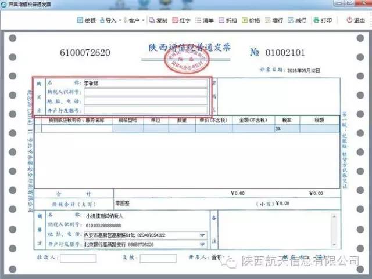372x279 pixels.
Task: Click the 货物或应税劳务、服务名称 column header
Action: click(77, 120)
